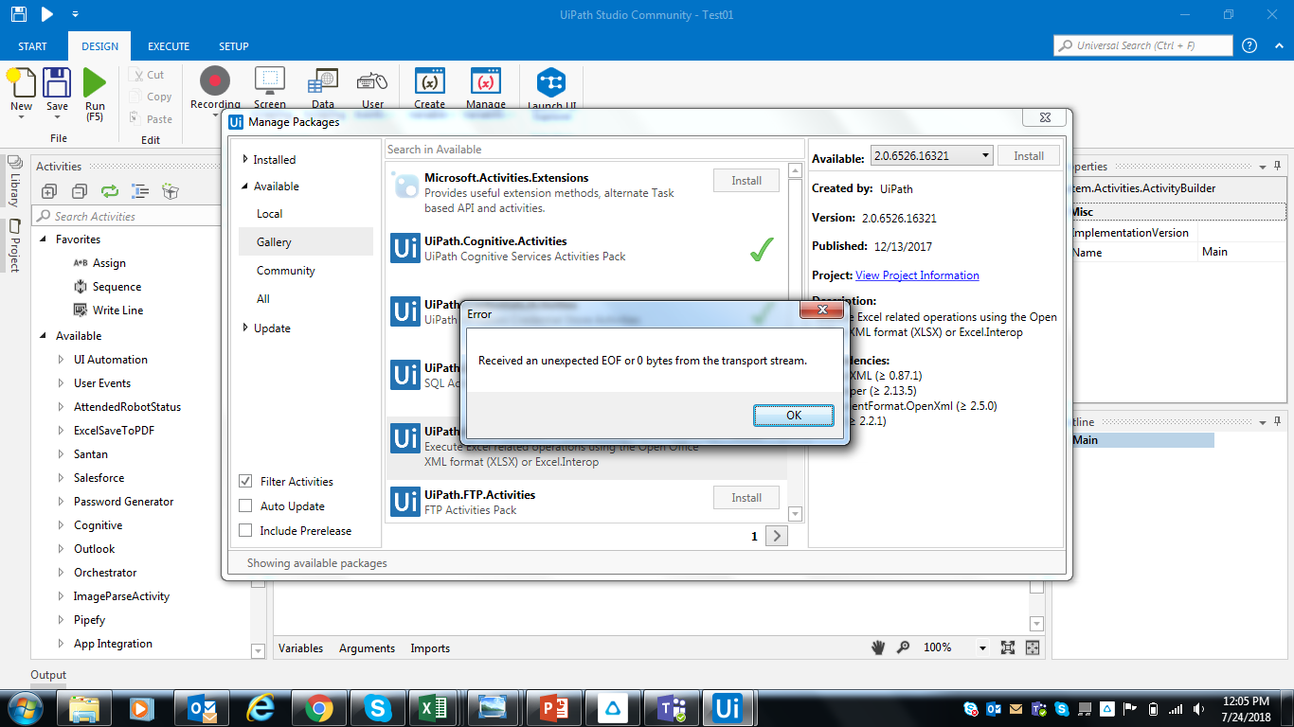Click Expand All icon in Activities panel

pyautogui.click(x=50, y=191)
